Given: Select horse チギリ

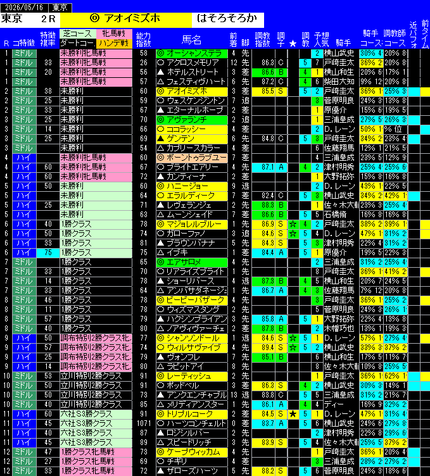Looking at the screenshot, I should (192, 461).
